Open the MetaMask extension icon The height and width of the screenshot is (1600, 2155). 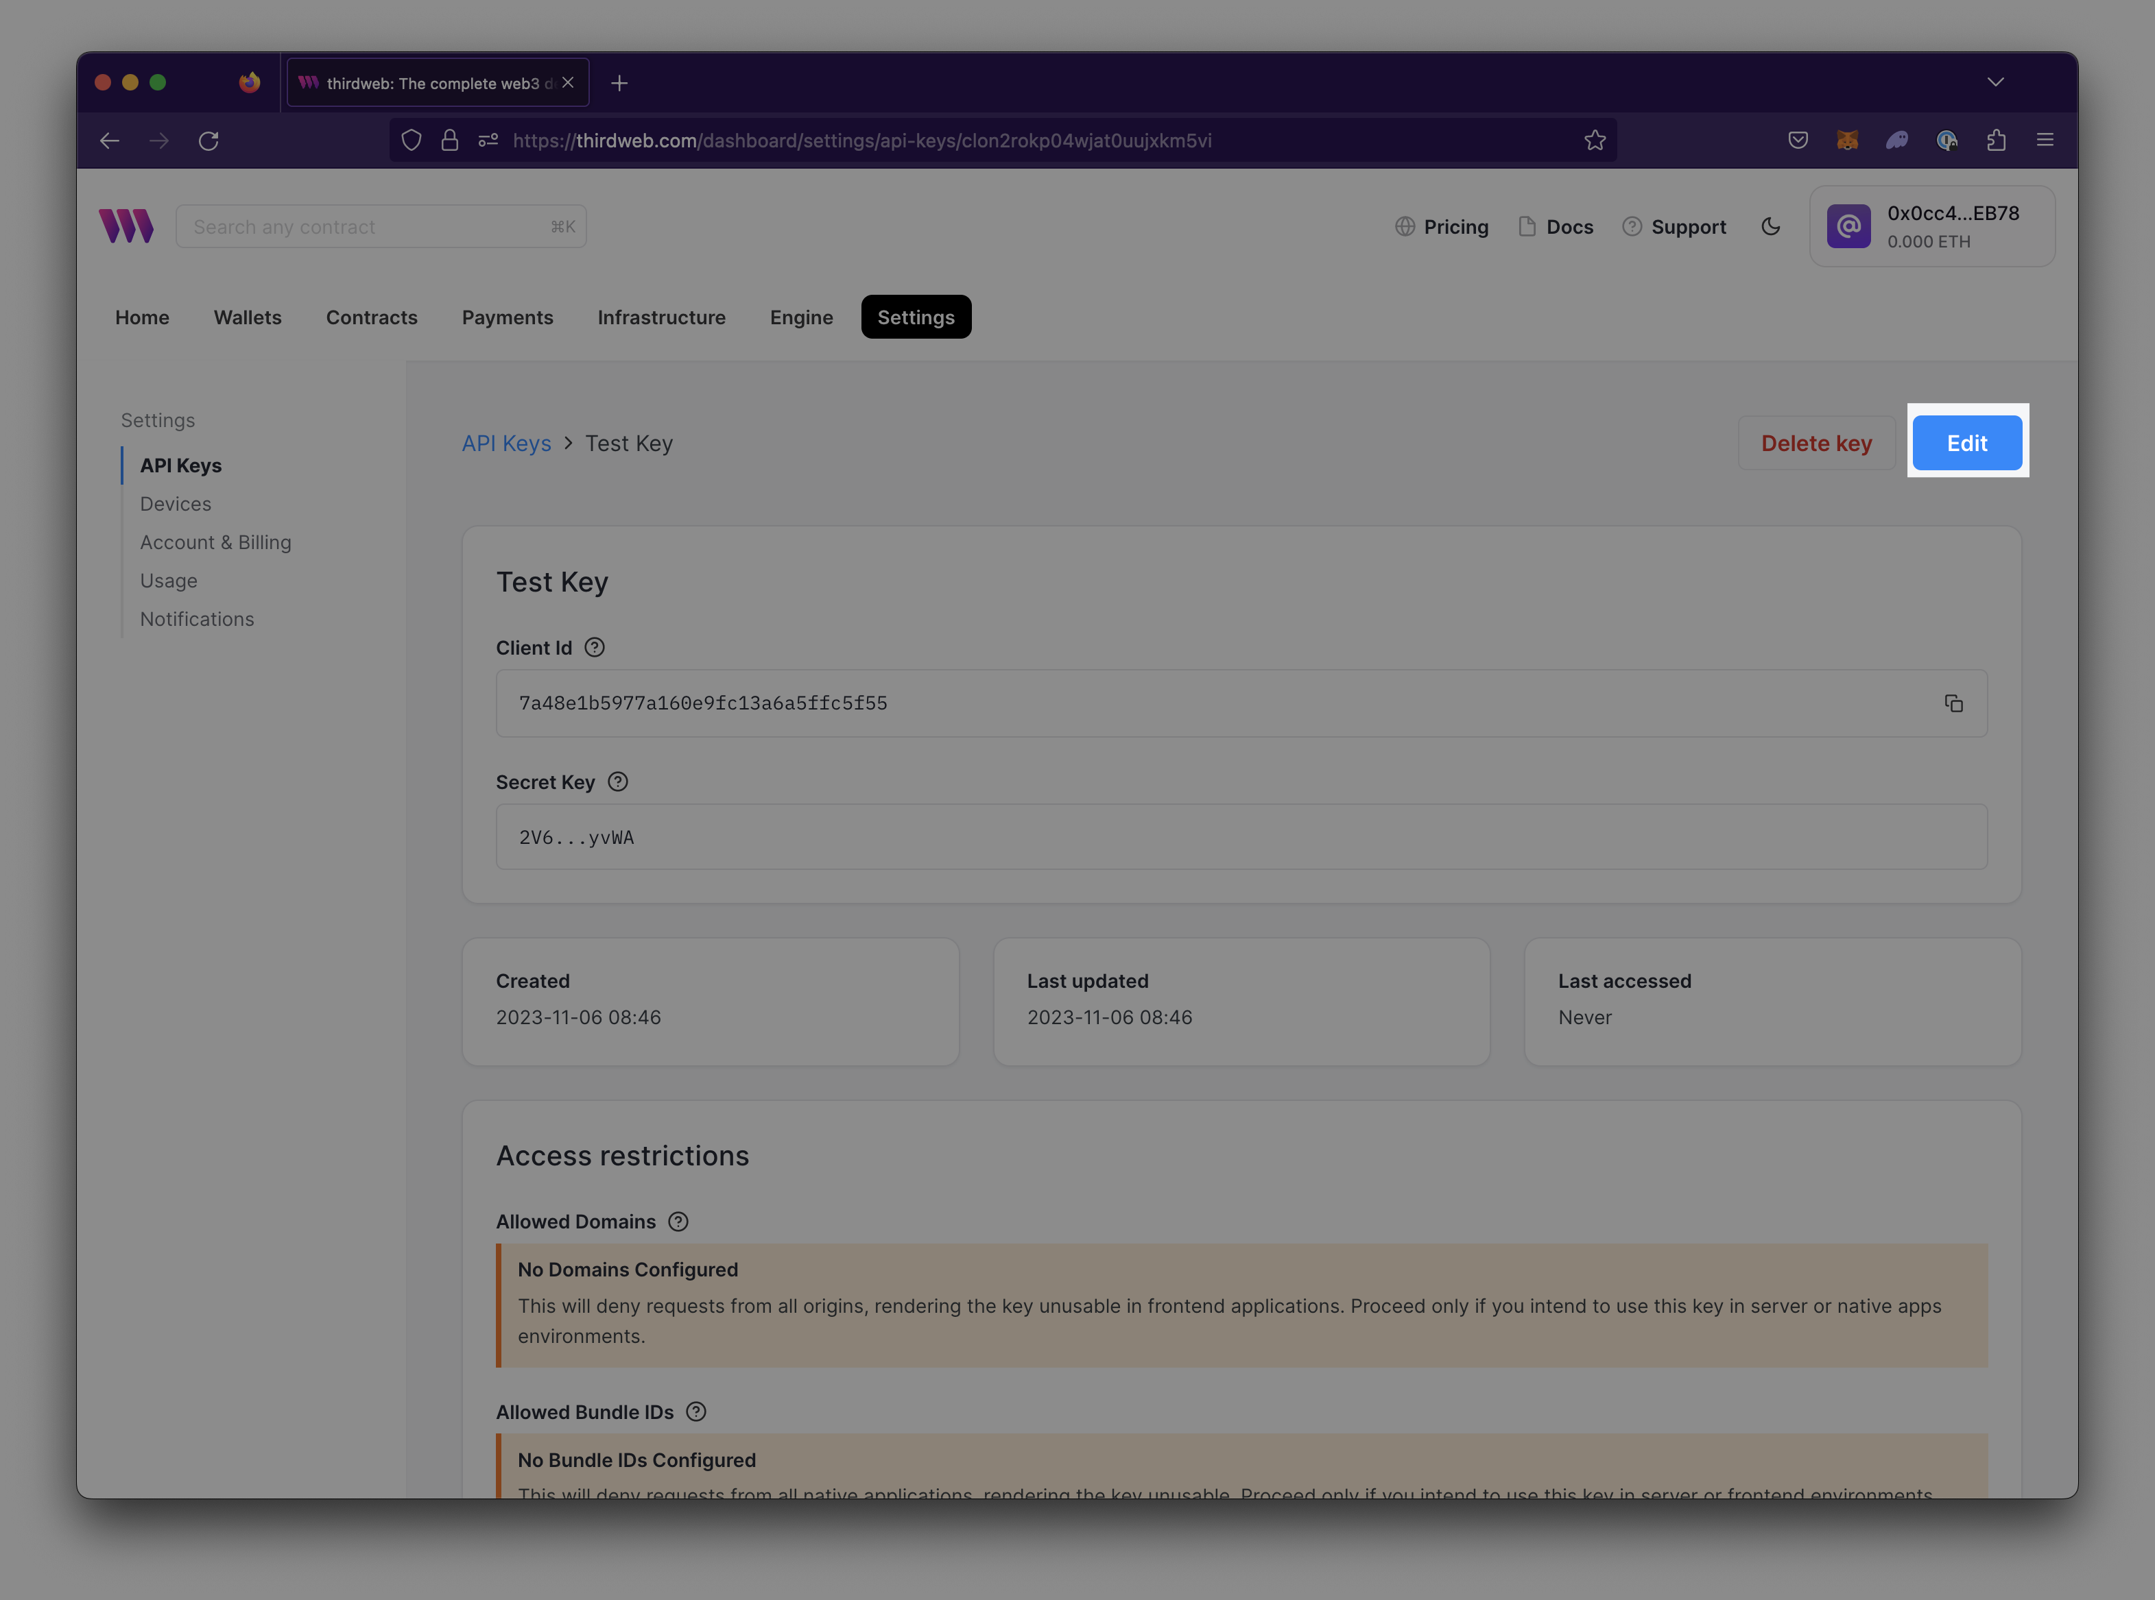(1848, 141)
